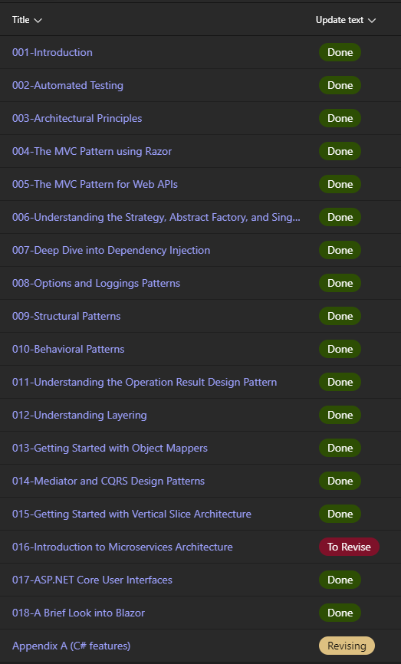The image size is (401, 664).
Task: Click Done status of 004-The MVC Pattern using Razor
Action: 340,152
